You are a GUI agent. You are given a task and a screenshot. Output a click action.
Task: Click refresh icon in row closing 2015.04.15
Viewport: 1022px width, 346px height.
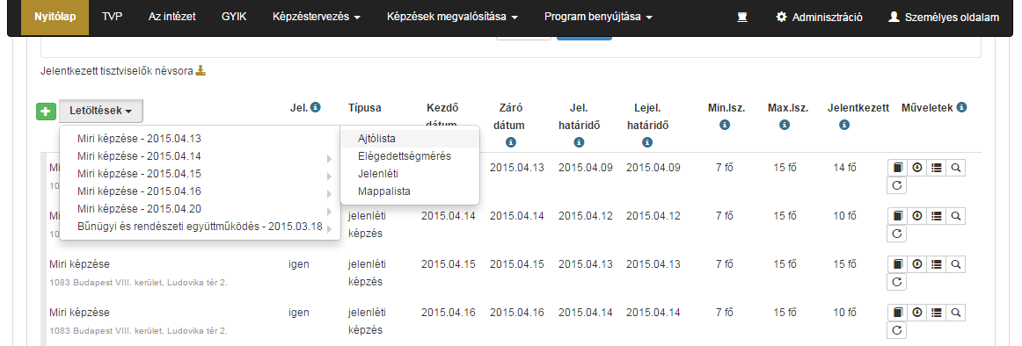pyautogui.click(x=897, y=282)
